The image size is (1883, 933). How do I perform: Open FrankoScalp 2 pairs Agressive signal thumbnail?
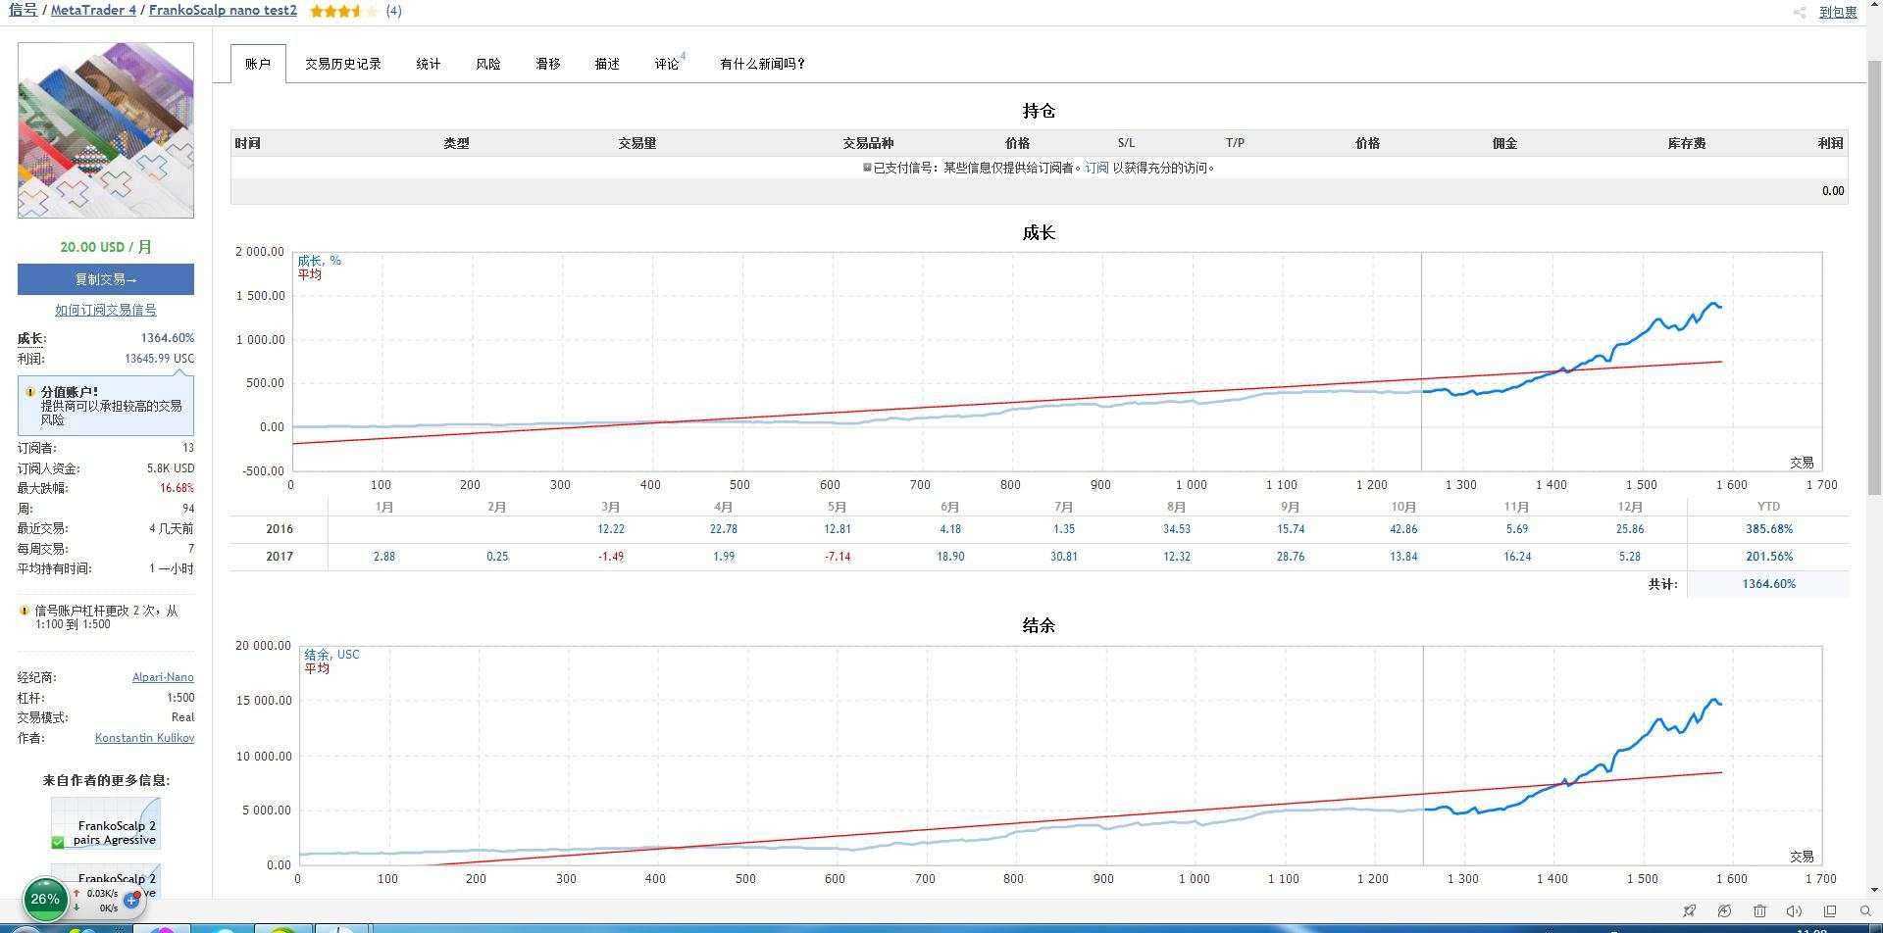click(106, 823)
